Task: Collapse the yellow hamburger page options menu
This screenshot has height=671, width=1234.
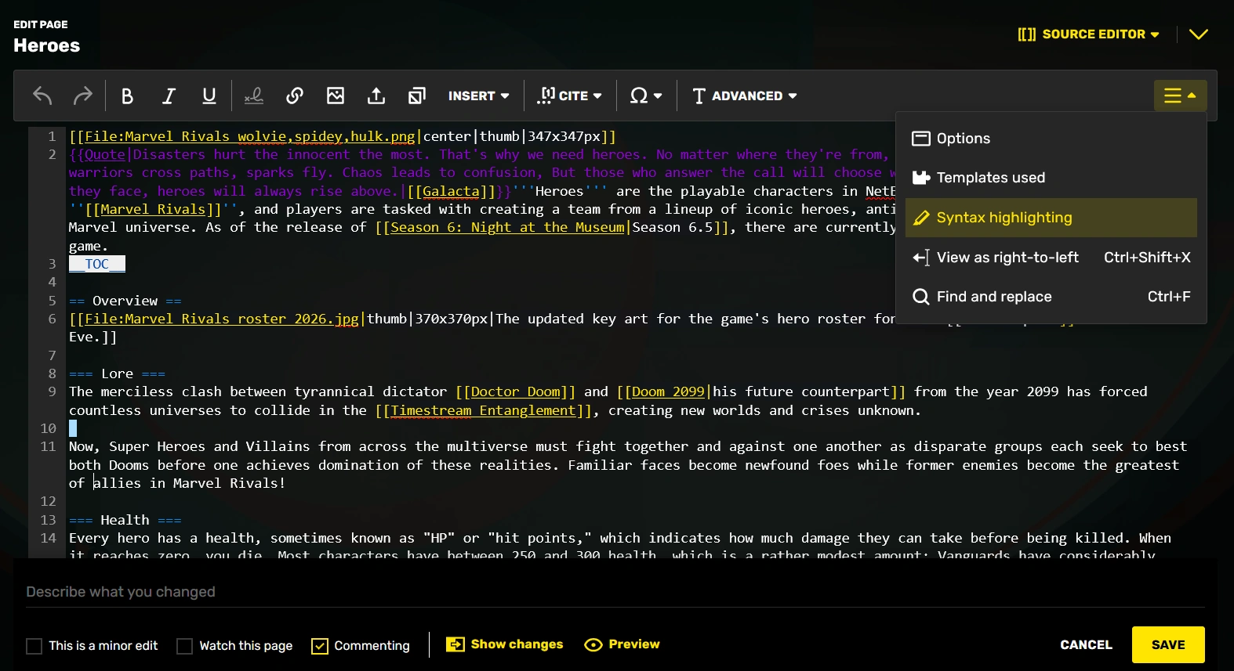Action: coord(1180,96)
